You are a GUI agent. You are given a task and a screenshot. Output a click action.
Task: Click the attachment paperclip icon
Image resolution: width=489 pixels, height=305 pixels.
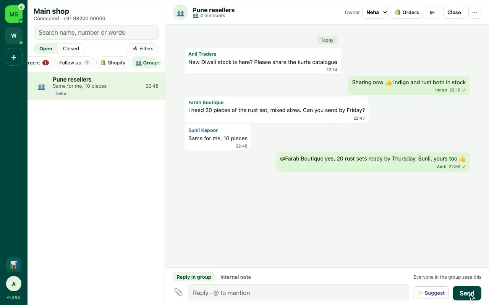[178, 292]
